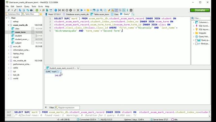The image size is (216, 122).
Task: Jump to first row icon
Action: 59,10
